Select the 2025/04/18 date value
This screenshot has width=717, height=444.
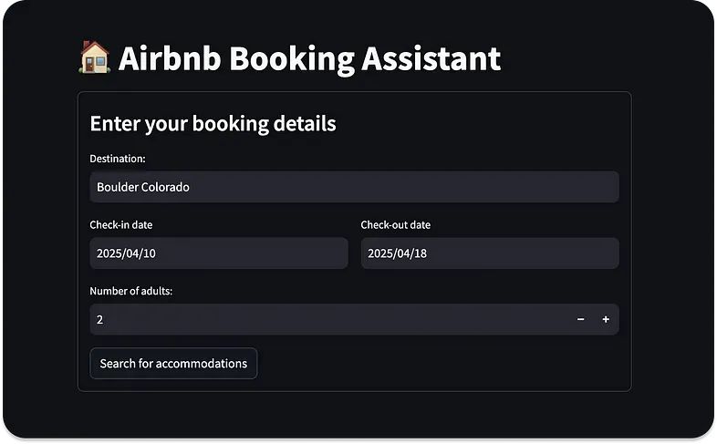397,253
